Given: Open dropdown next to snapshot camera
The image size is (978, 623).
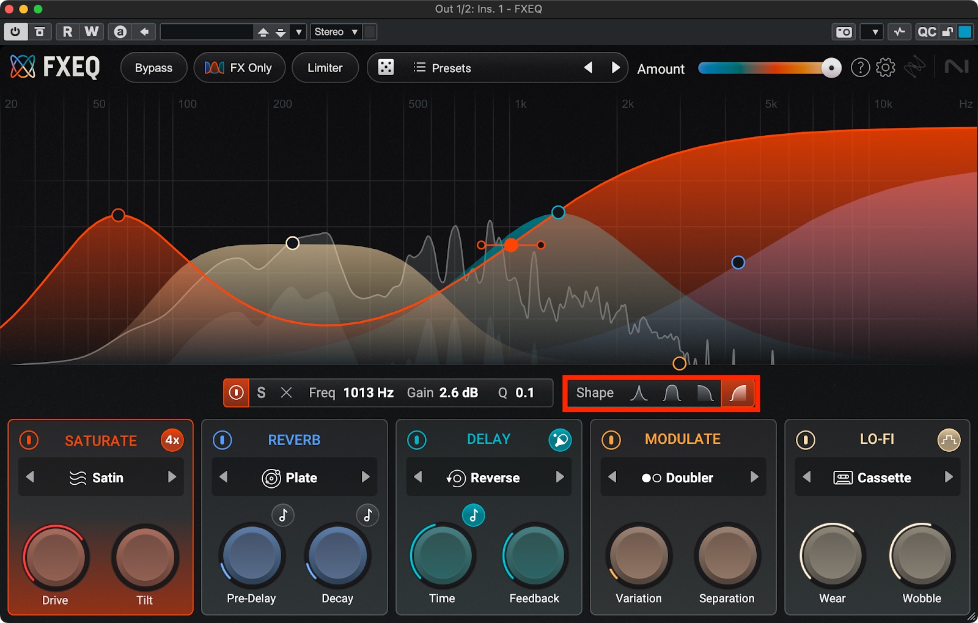Looking at the screenshot, I should 872,32.
